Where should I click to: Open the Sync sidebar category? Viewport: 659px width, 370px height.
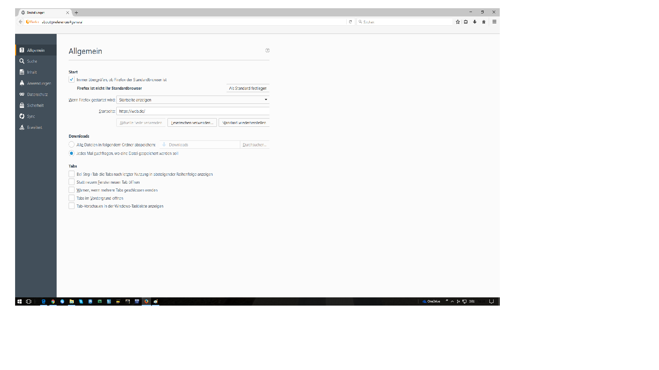pyautogui.click(x=31, y=116)
